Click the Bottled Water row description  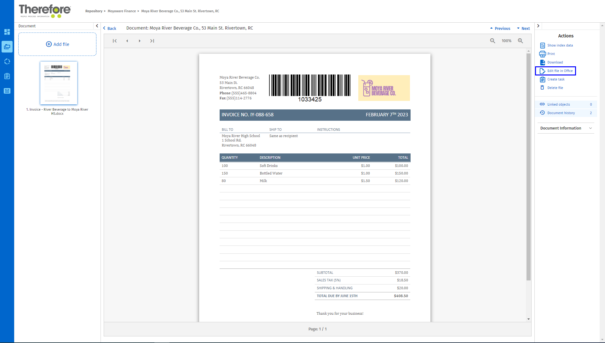(x=271, y=173)
